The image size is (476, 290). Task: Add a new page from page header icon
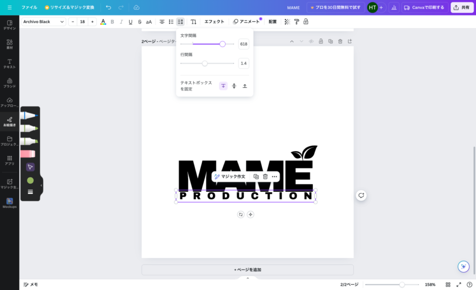pos(350,41)
